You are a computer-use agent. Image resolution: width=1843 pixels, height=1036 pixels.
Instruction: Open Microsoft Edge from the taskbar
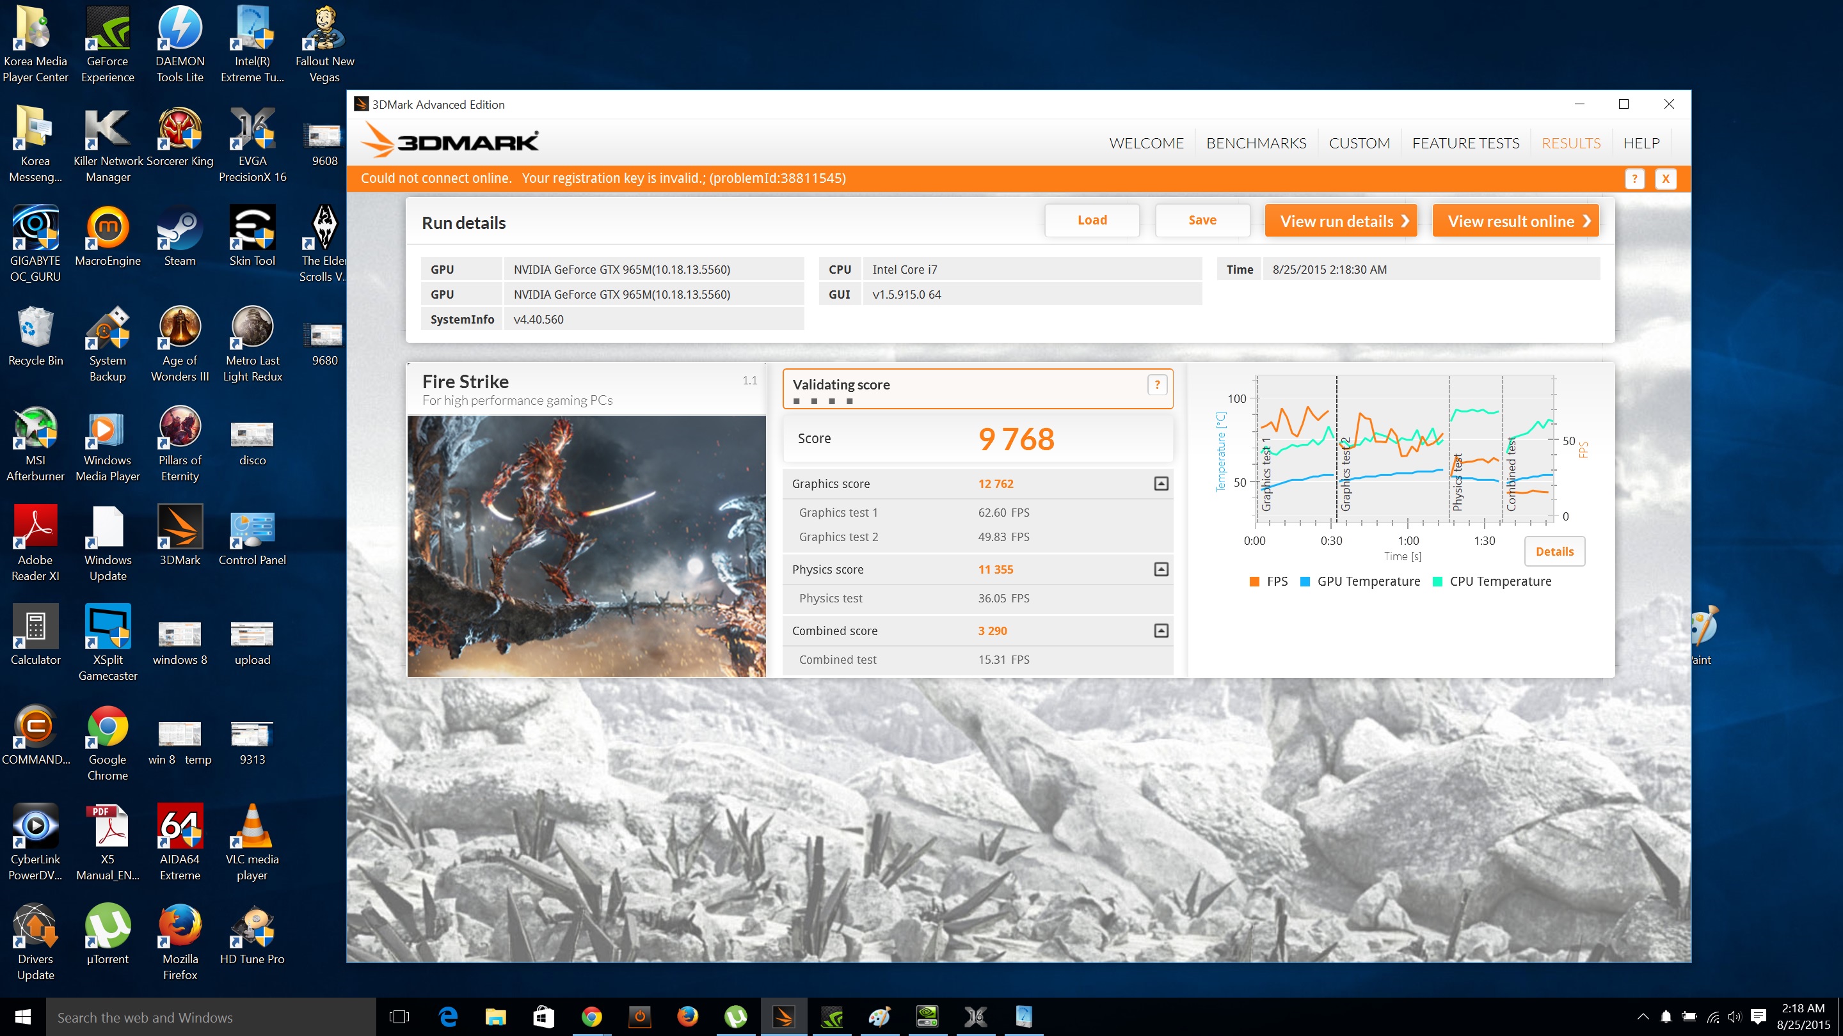pos(448,1016)
